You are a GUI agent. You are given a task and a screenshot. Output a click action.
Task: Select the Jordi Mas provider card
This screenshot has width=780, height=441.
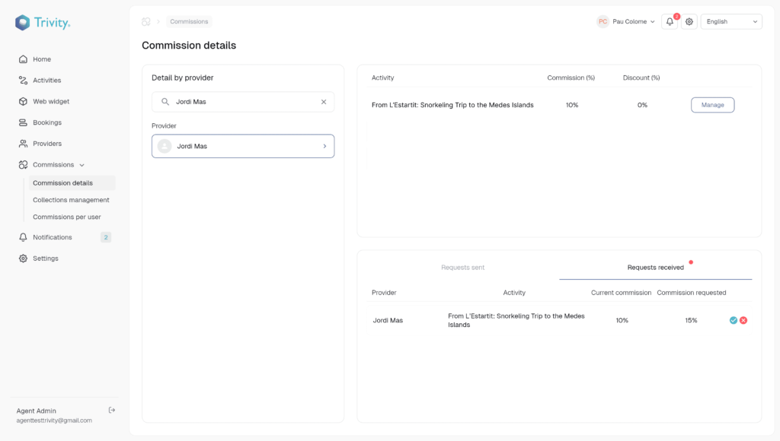pyautogui.click(x=243, y=146)
